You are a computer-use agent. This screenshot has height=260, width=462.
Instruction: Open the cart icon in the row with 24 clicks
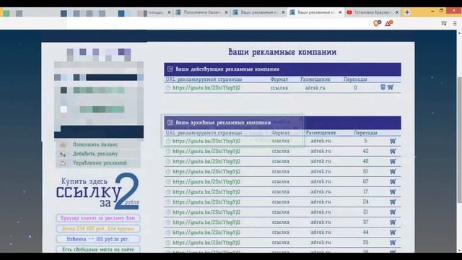pos(393,202)
